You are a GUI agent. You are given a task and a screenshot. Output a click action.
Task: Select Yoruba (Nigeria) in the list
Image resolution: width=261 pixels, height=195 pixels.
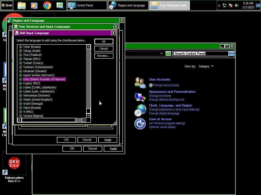33,116
